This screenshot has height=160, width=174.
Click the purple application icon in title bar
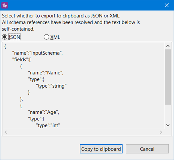tap(5, 5)
